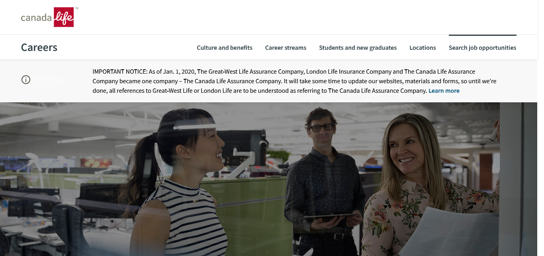
Task: Switch to Search job opportunities tab
Action: coord(482,48)
